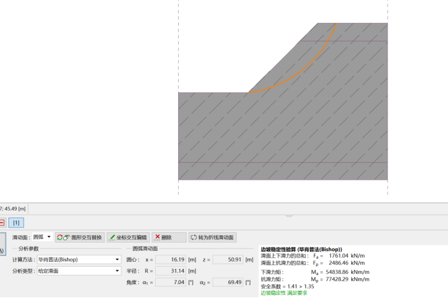Click the 边坡稳定性验算 (毕肖普法(Bishop)) heading
The height and width of the screenshot is (298, 448).
(x=301, y=249)
